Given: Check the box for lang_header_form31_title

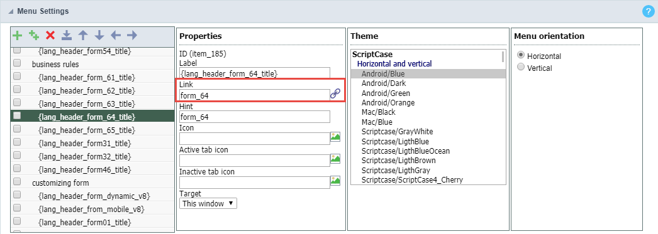Looking at the screenshot, I should 17,142.
